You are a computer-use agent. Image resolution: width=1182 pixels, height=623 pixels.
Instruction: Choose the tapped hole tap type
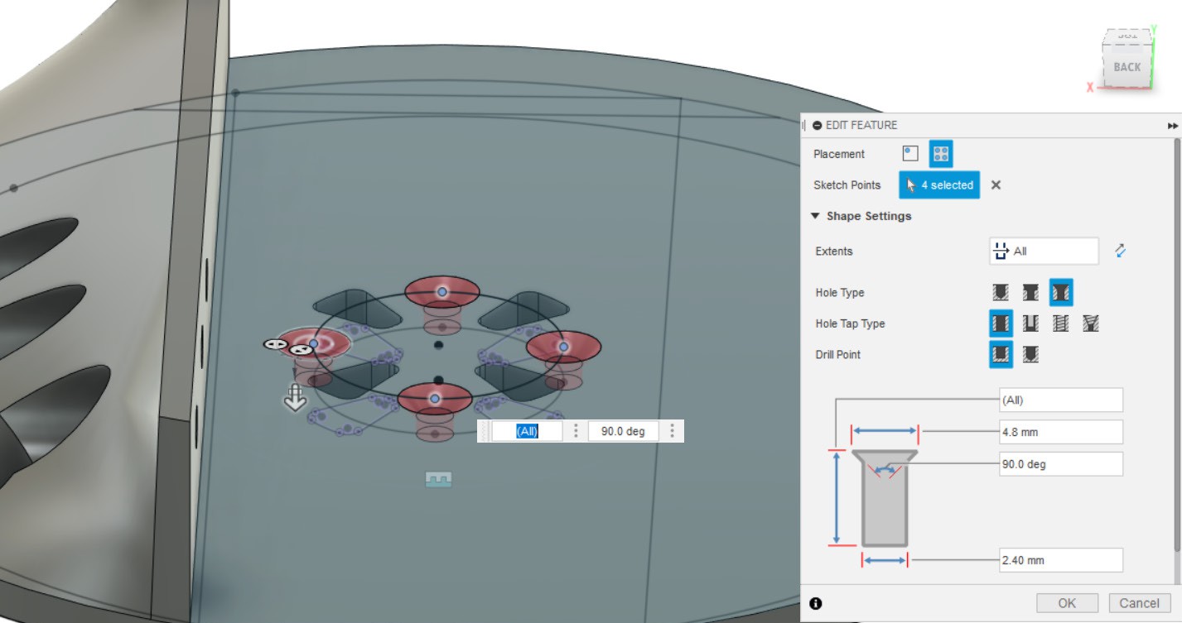point(1061,323)
